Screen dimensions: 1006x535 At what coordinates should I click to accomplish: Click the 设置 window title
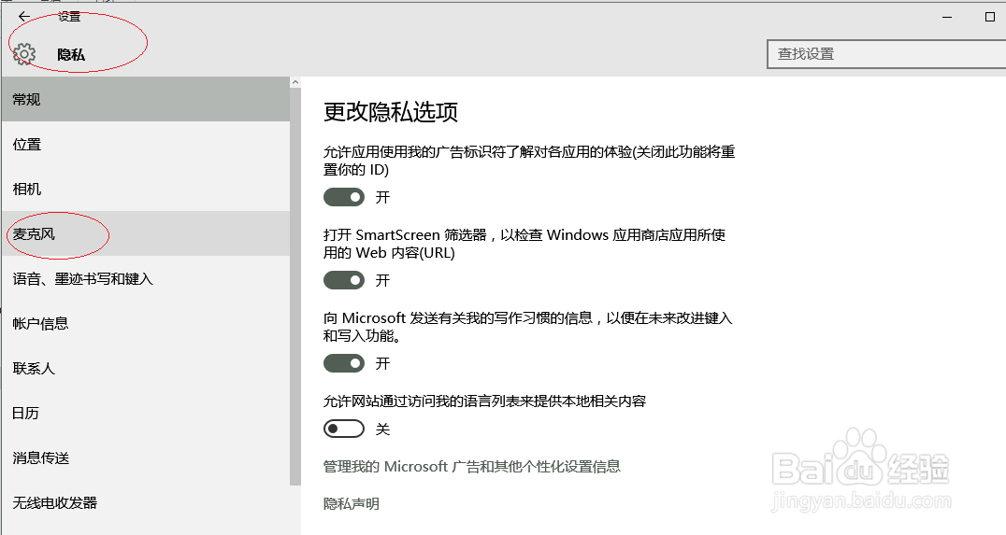coord(69,17)
